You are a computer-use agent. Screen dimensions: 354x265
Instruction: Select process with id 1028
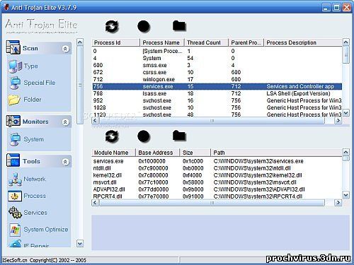click(217, 107)
